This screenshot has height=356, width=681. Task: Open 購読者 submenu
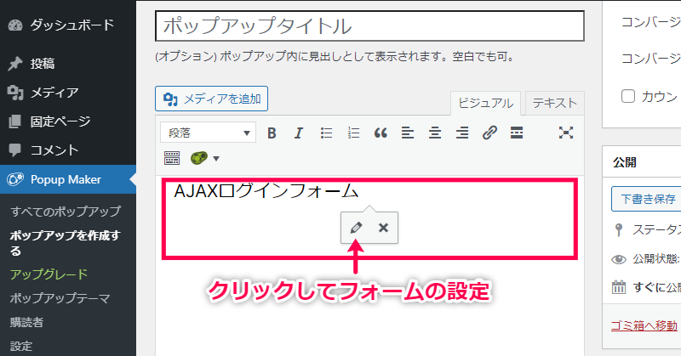[26, 322]
